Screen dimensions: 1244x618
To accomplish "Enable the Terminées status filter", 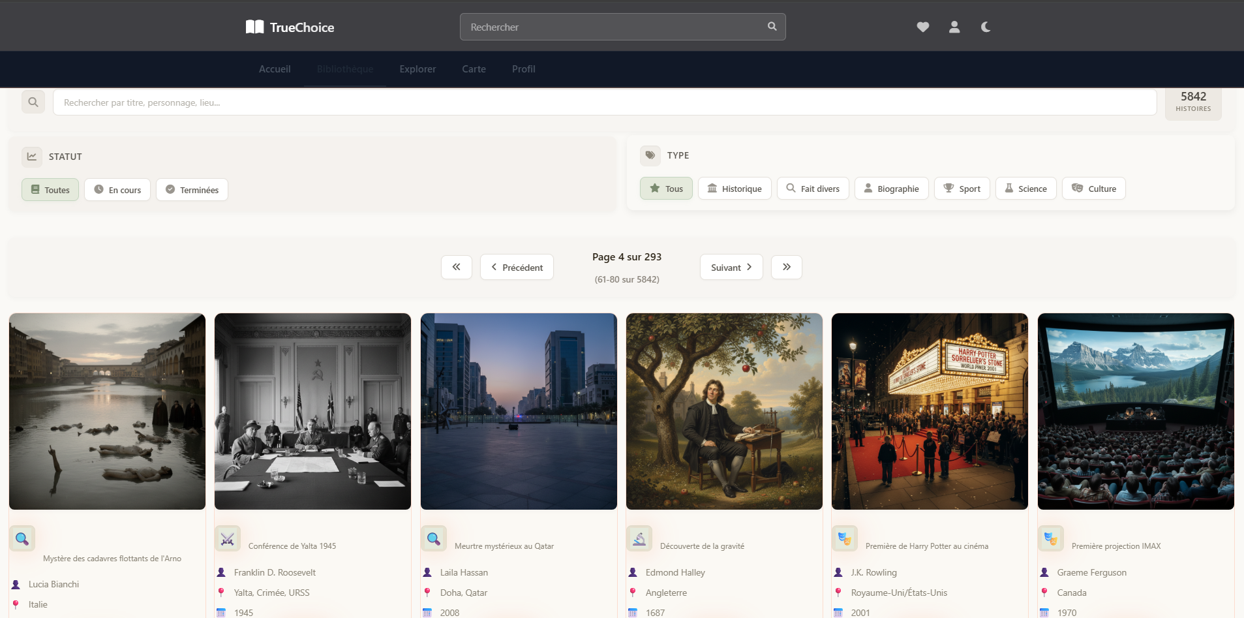I will pos(192,189).
